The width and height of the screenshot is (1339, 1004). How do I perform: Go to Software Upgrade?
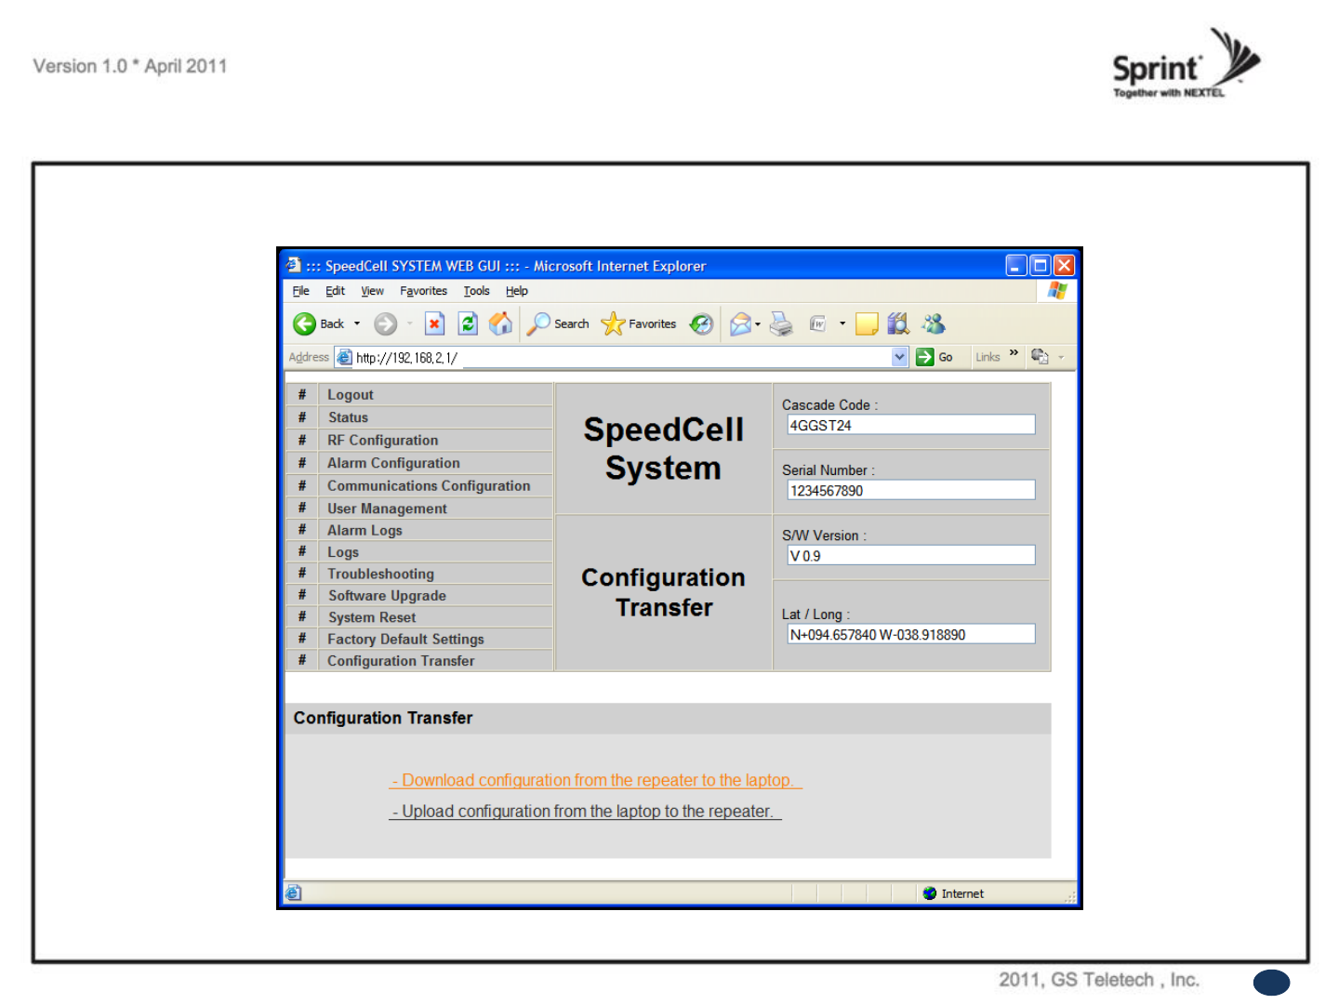click(387, 596)
